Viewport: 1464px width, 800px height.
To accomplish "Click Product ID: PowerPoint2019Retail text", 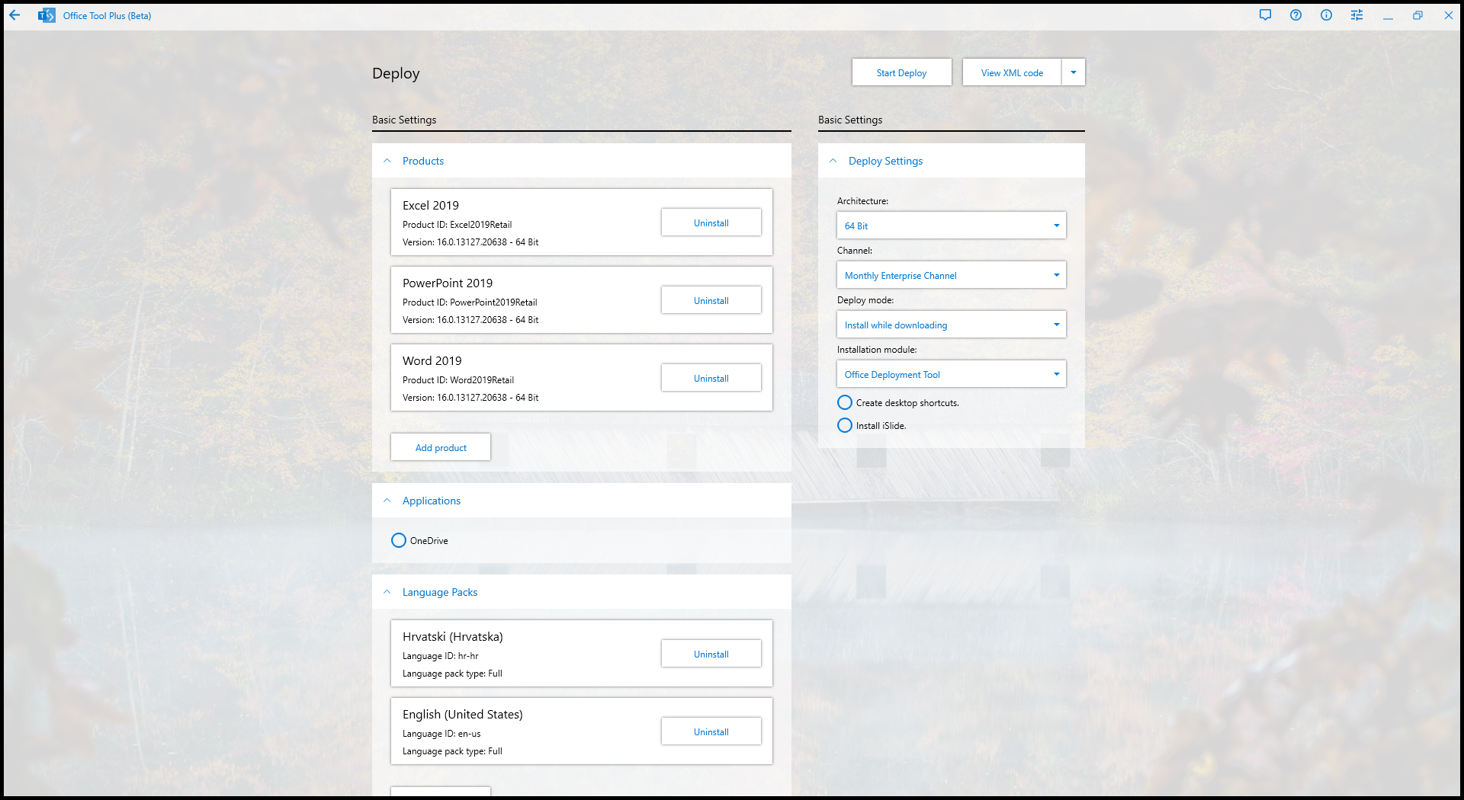I will click(x=470, y=302).
